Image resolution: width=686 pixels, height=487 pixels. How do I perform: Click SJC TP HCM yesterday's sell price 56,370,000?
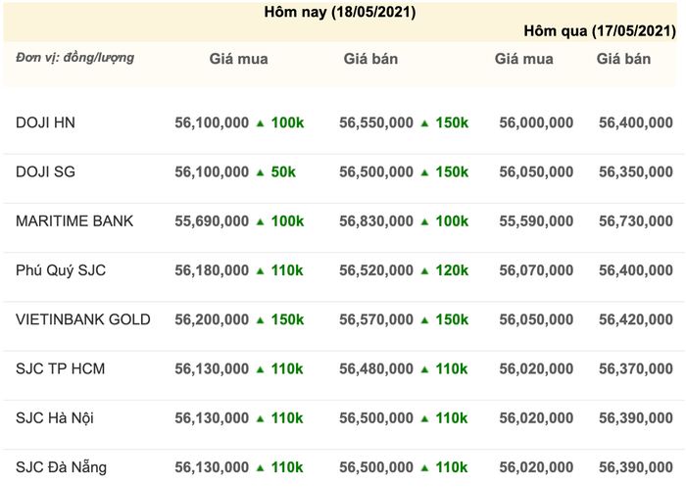(x=636, y=368)
